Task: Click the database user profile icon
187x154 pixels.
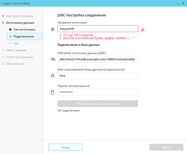Action: coord(52,76)
